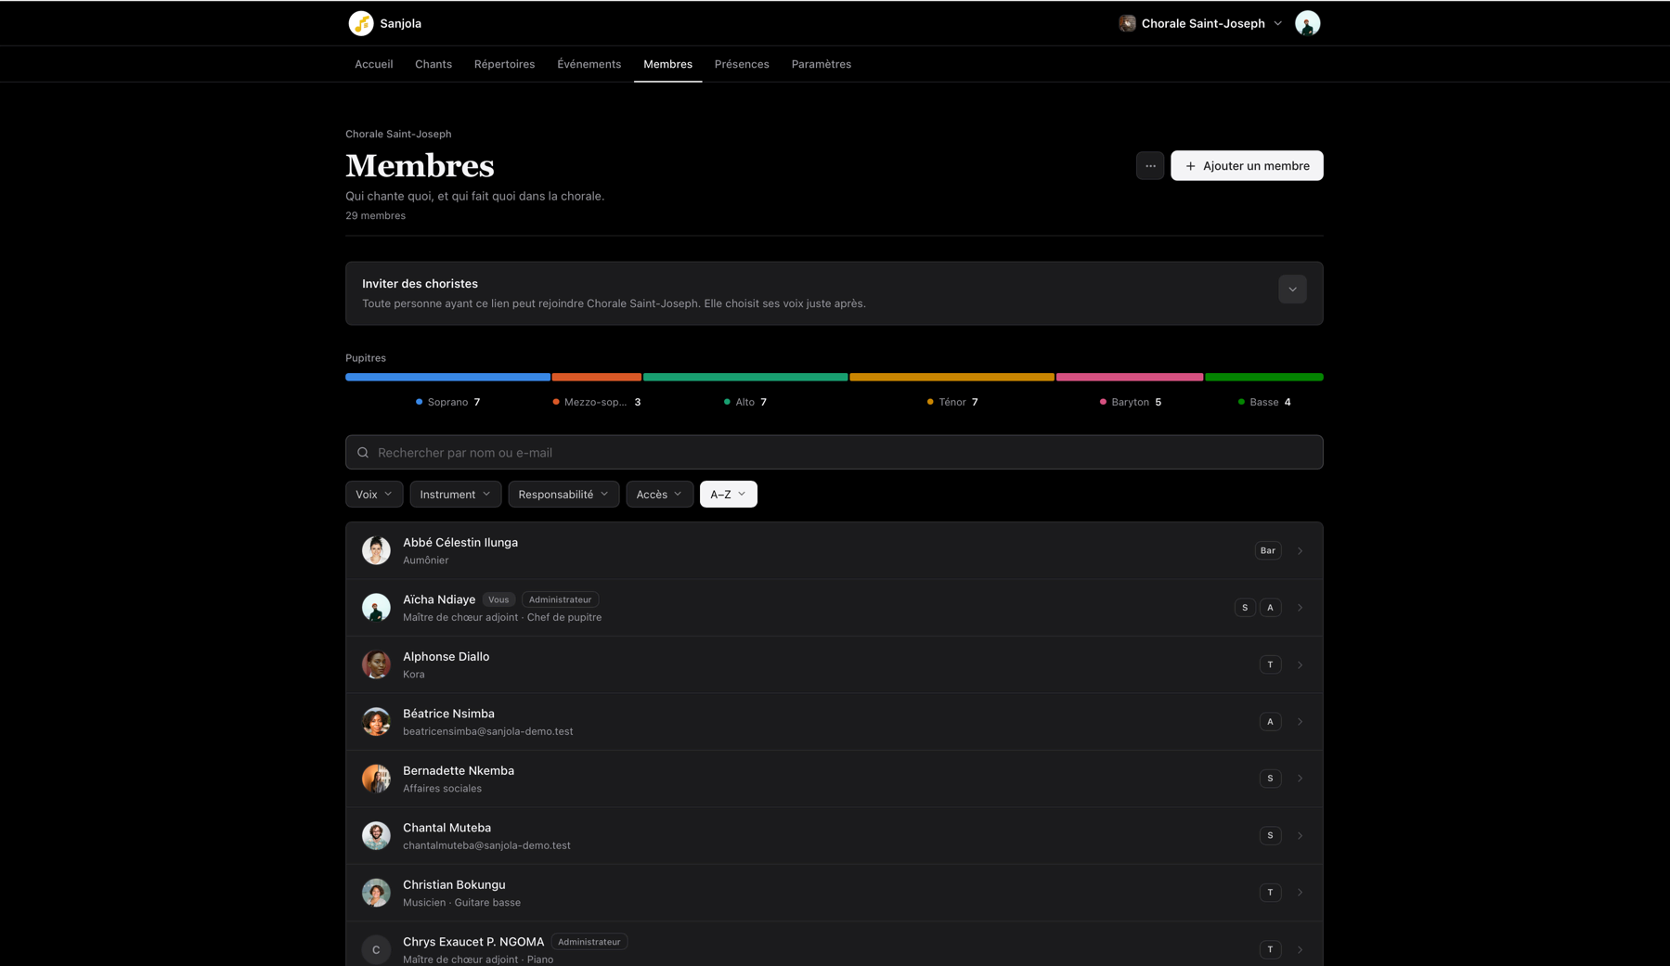Open the Présences tab
This screenshot has width=1670, height=966.
click(x=742, y=64)
